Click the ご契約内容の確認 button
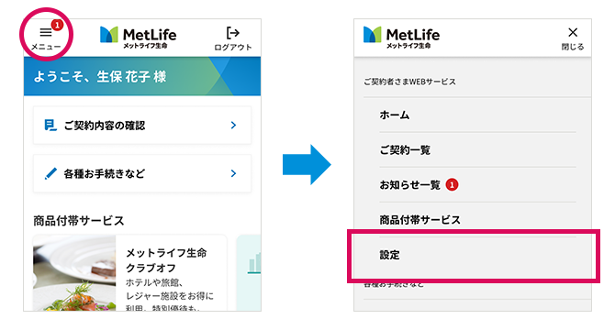Image resolution: width=615 pixels, height=330 pixels. coord(142,126)
